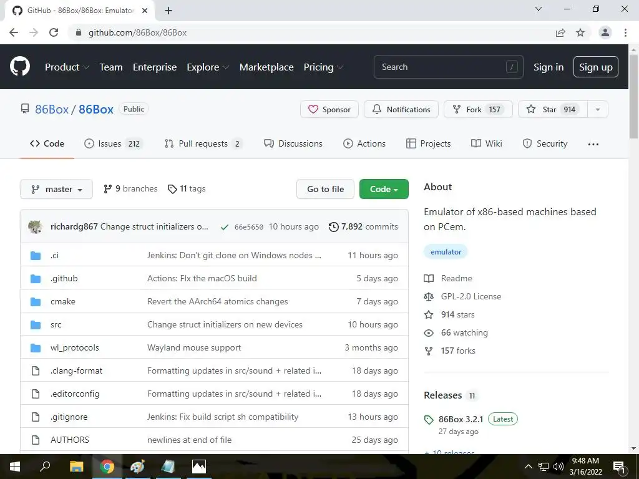
Task: Open Windows taskbar search magnifier
Action: tap(45, 467)
